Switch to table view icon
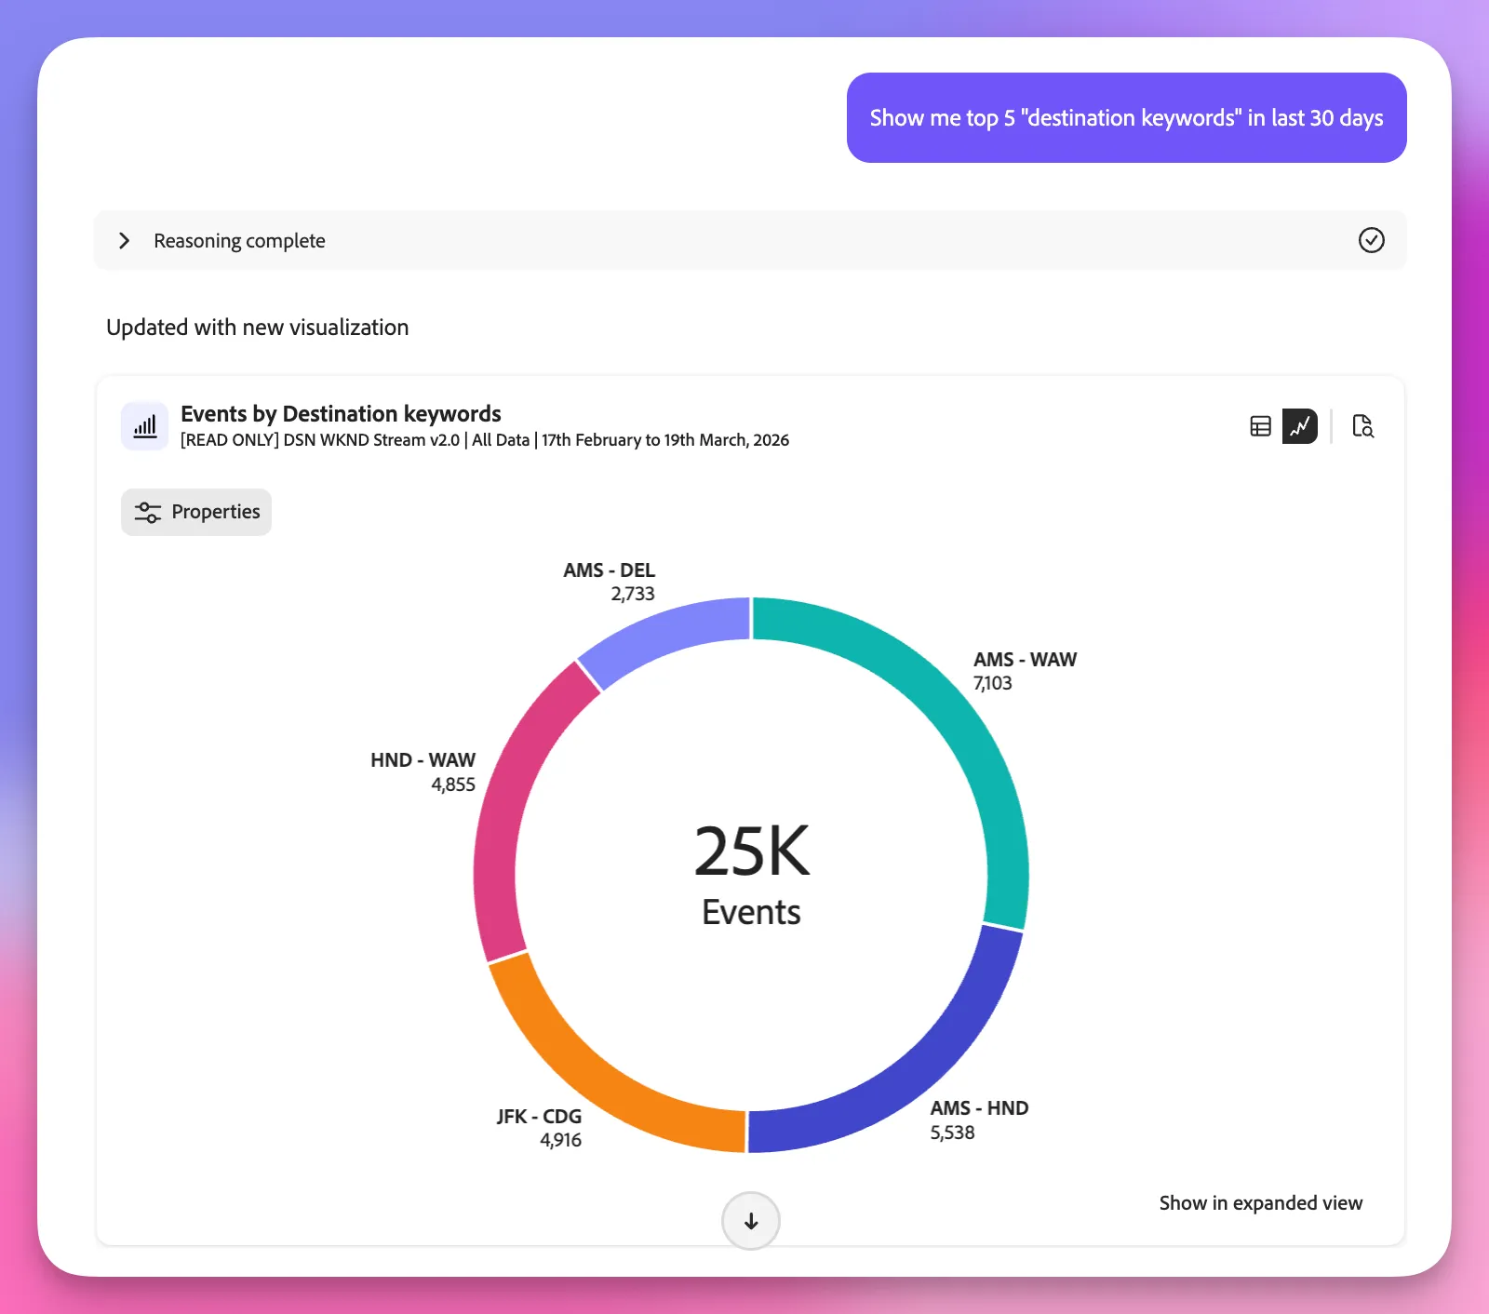Image resolution: width=1489 pixels, height=1314 pixels. (x=1261, y=426)
